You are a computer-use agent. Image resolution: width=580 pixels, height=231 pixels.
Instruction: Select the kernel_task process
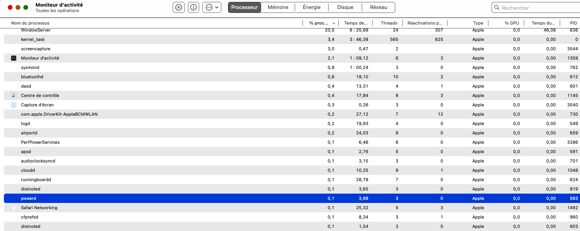pyautogui.click(x=292, y=39)
